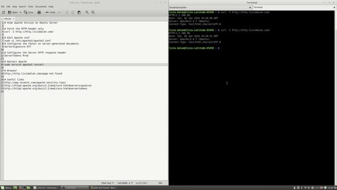Click the Cut scissors icon
This screenshot has width=337, height=190.
coord(67,13)
